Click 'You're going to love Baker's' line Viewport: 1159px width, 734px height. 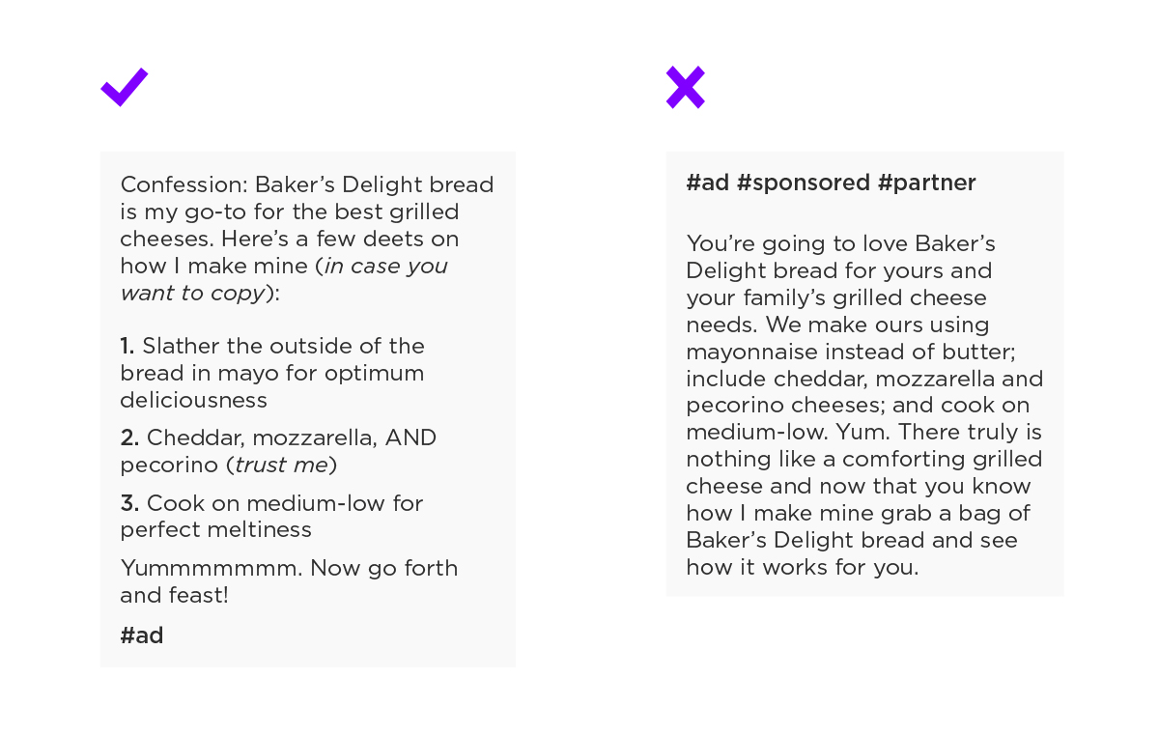click(x=841, y=243)
